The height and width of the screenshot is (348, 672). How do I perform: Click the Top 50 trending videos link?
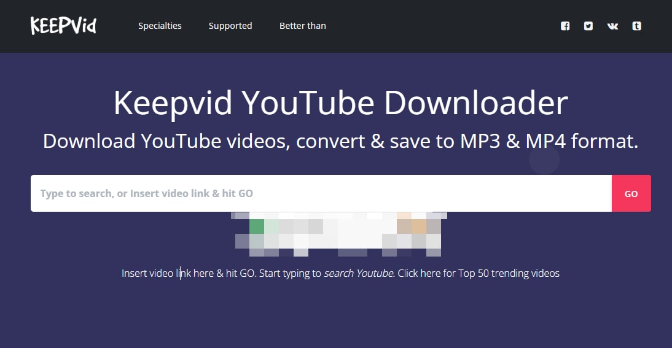[x=479, y=273]
